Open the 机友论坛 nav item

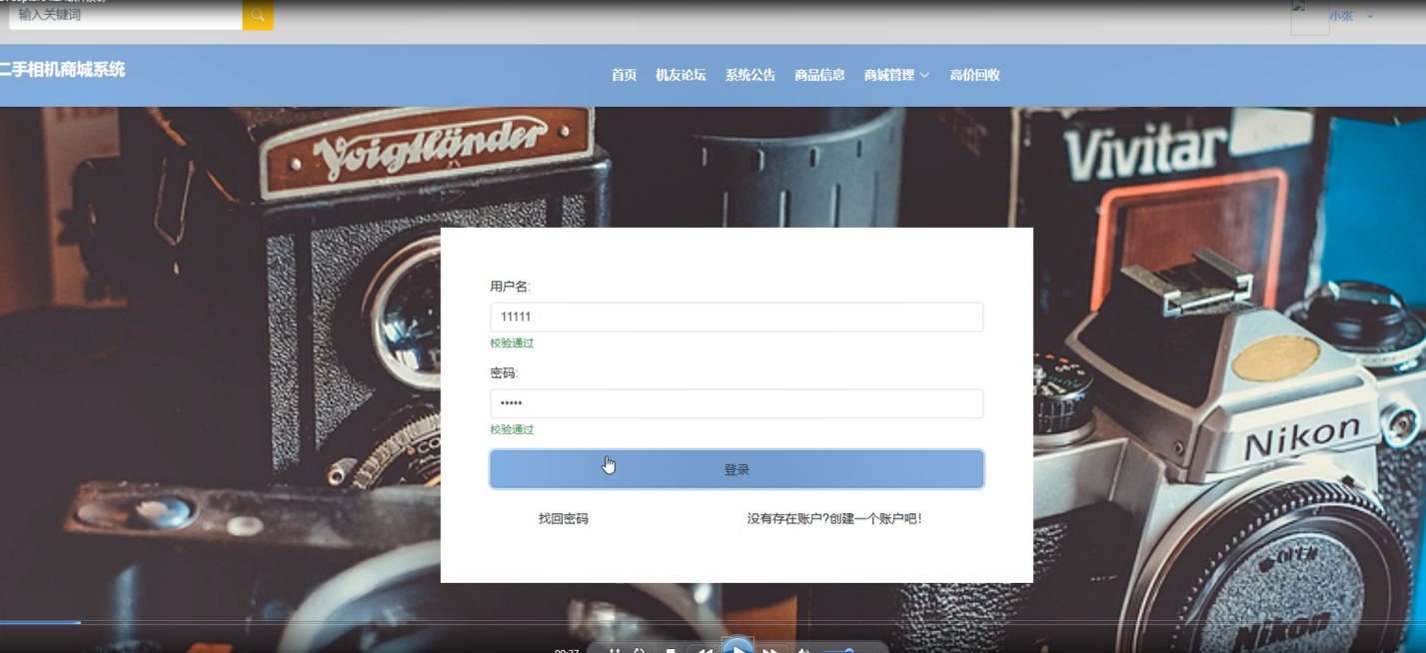[681, 75]
